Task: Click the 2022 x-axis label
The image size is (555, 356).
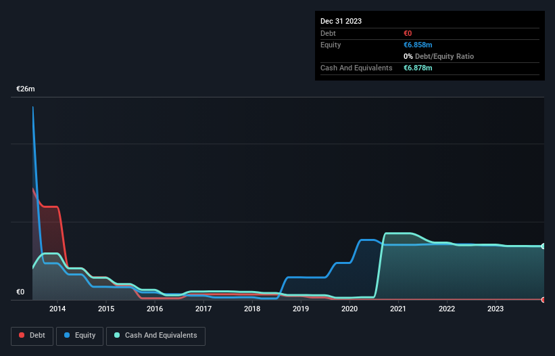Action: click(447, 309)
